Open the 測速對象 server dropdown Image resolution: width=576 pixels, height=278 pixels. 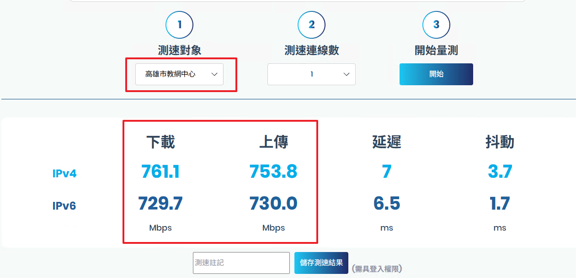coord(179,74)
